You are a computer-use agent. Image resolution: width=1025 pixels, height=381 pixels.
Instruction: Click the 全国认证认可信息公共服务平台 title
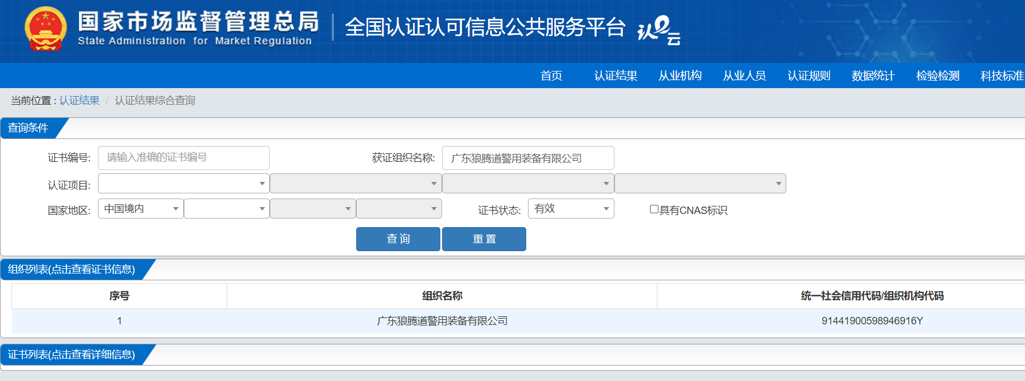click(485, 27)
